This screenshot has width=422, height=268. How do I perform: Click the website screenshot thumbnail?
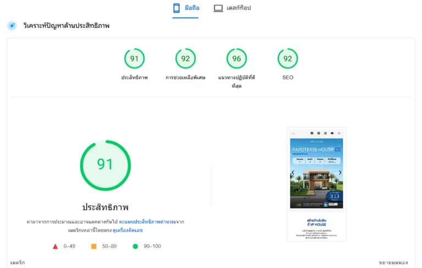tap(316, 185)
